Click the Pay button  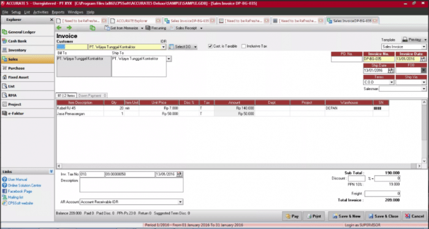[x=292, y=216]
